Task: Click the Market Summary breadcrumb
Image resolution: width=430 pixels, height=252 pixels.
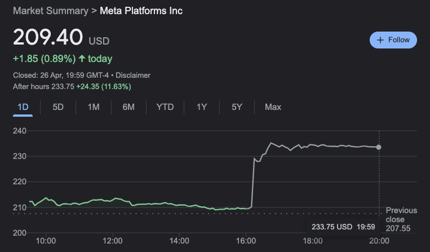Action: pos(50,11)
